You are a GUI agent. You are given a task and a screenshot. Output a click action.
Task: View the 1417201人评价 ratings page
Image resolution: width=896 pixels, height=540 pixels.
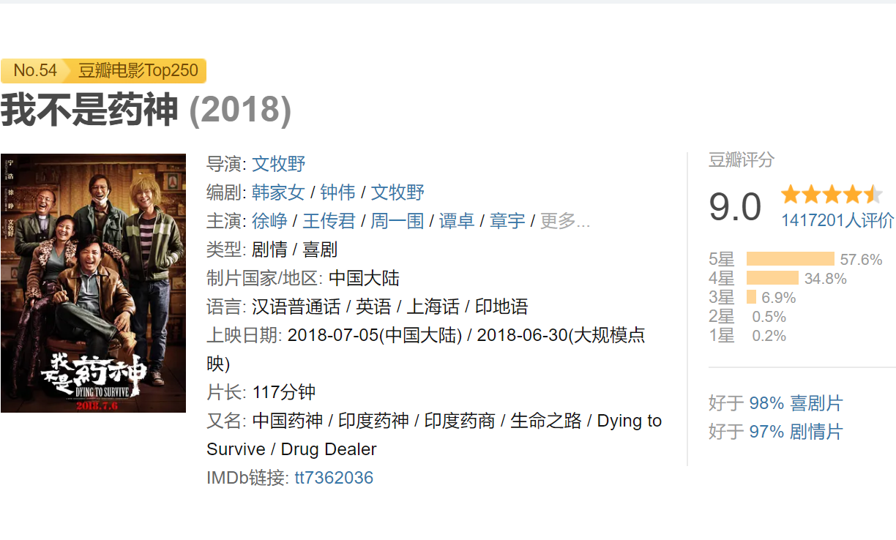(837, 220)
